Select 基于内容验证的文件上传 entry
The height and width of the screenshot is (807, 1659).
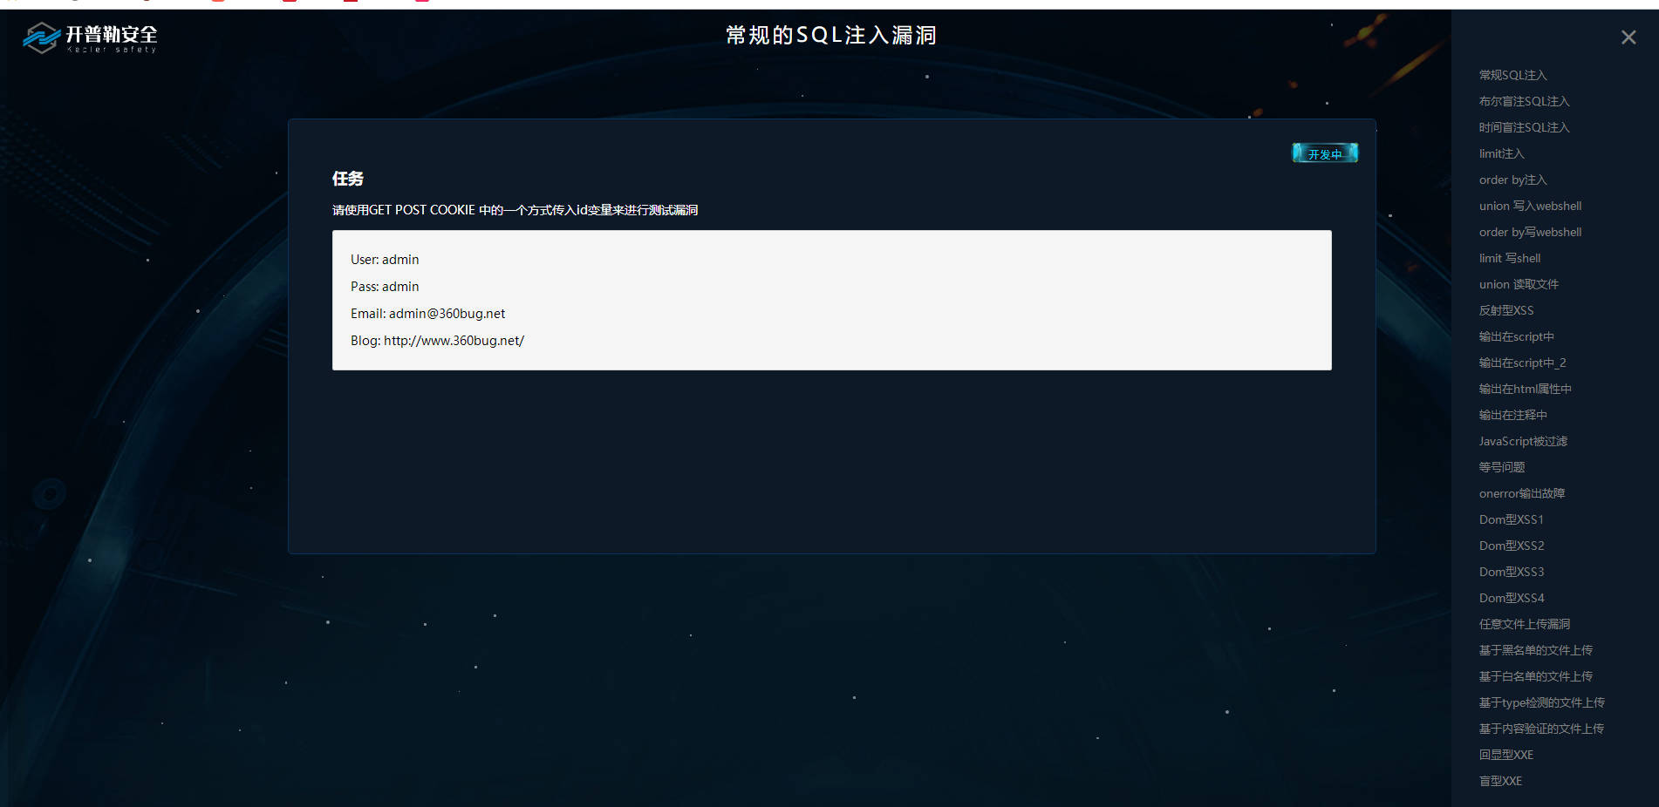1541,729
